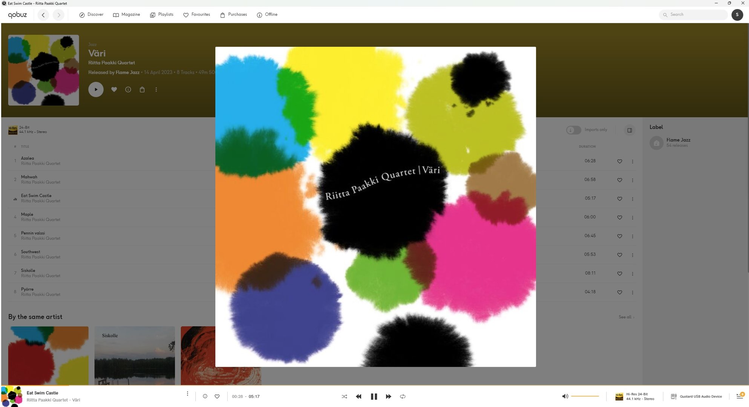Toggle the Imports only switch

[x=573, y=130]
